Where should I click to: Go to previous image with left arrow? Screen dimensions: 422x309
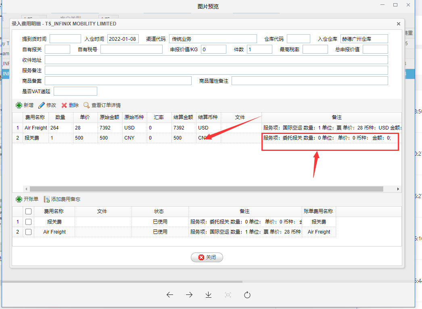170,295
